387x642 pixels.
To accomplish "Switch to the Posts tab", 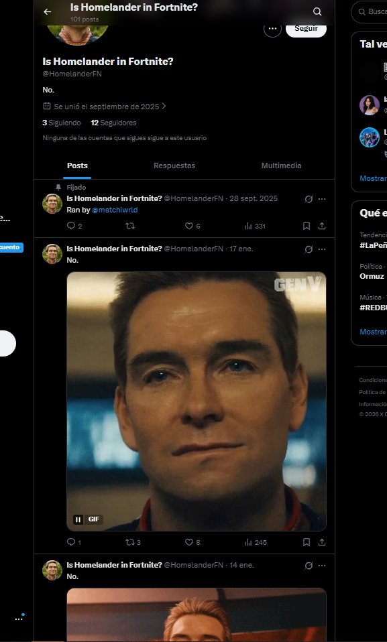I will [x=77, y=166].
